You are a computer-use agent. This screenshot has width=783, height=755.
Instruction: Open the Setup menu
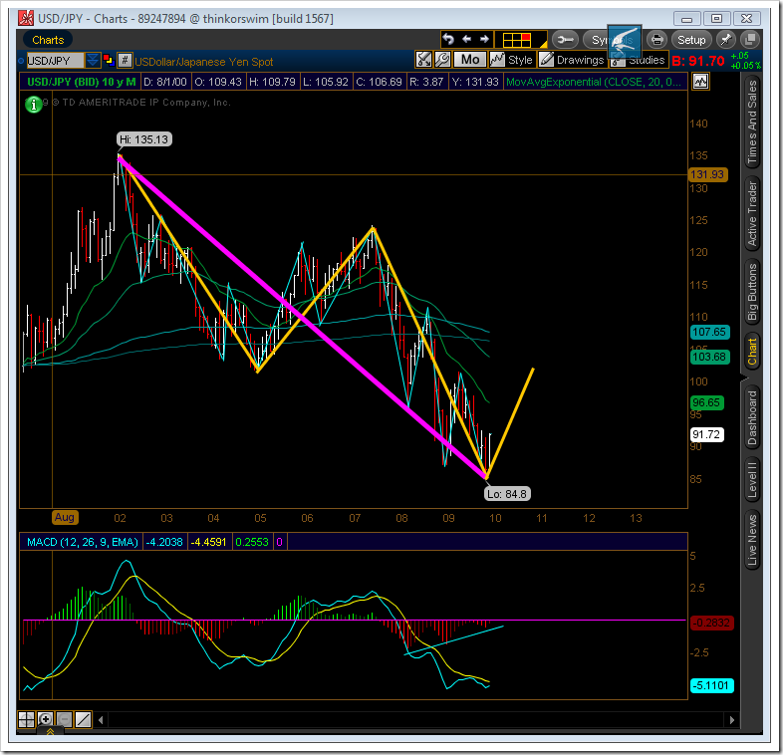pos(691,40)
